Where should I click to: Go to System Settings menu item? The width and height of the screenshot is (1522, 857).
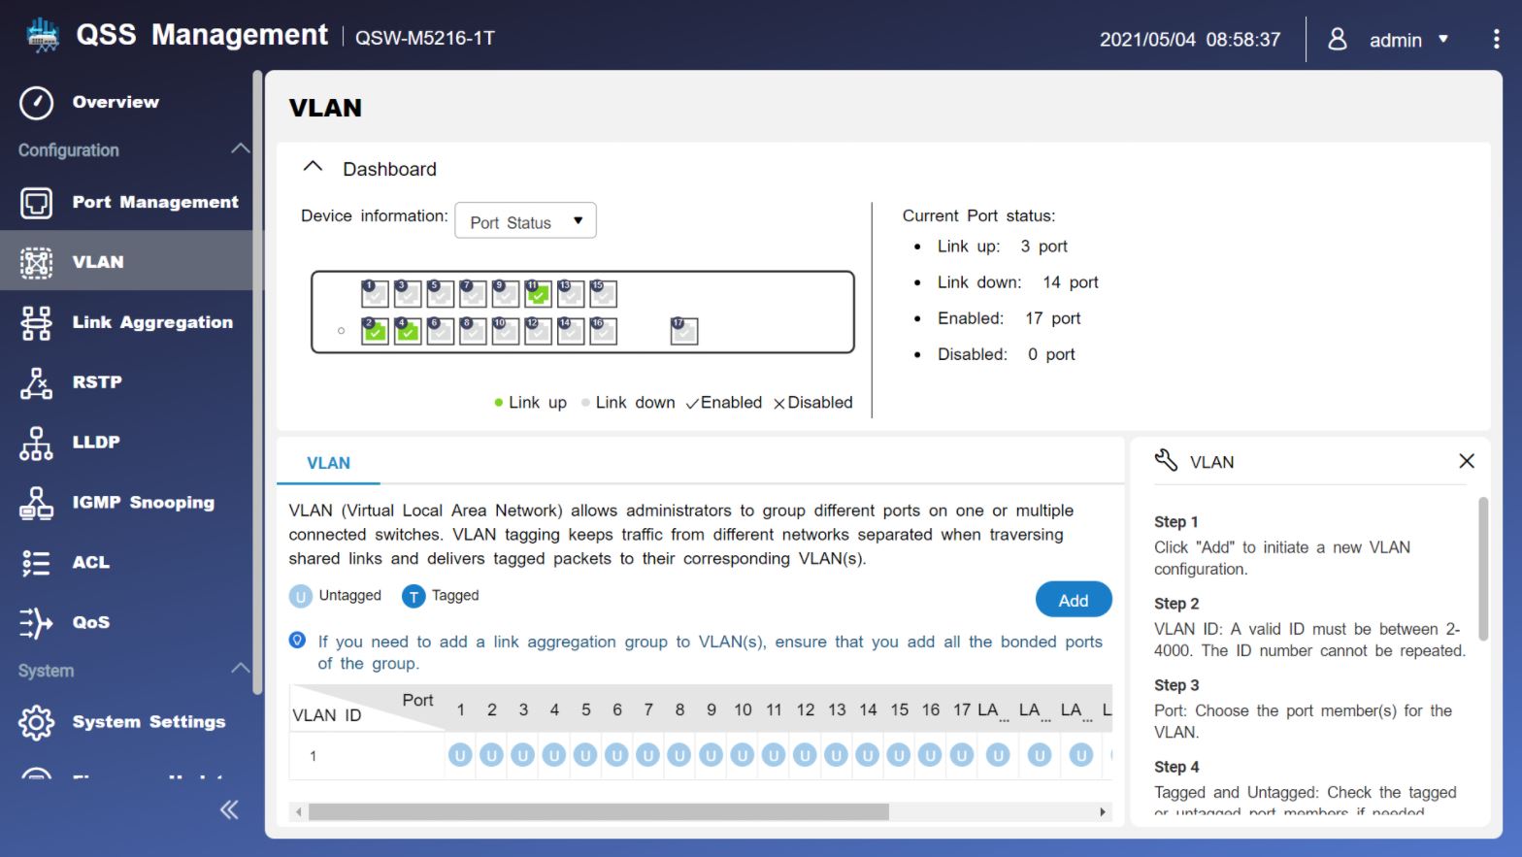pos(149,722)
